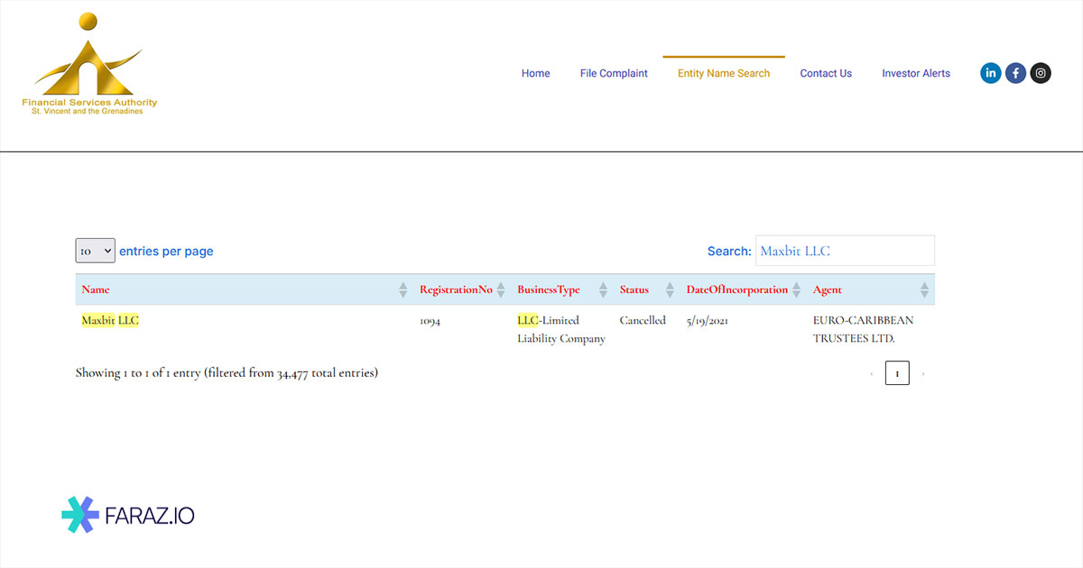The width and height of the screenshot is (1083, 568).
Task: Sort by DateOfIncorporation column arrows
Action: (x=796, y=290)
